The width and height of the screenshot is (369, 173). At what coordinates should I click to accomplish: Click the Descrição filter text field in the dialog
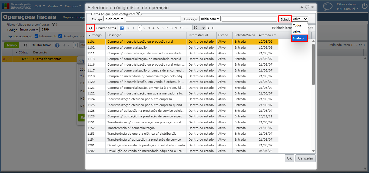[249, 19]
